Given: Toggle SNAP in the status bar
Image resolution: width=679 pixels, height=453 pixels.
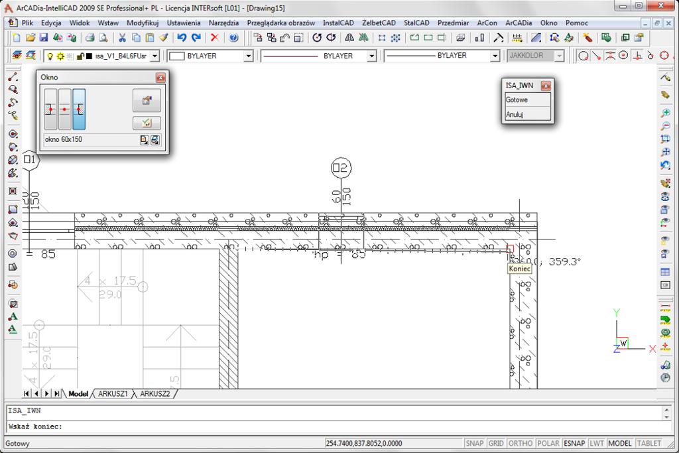Looking at the screenshot, I should [474, 444].
